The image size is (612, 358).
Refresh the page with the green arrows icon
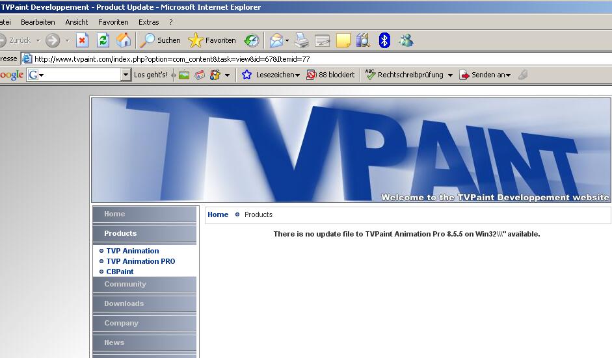click(103, 40)
